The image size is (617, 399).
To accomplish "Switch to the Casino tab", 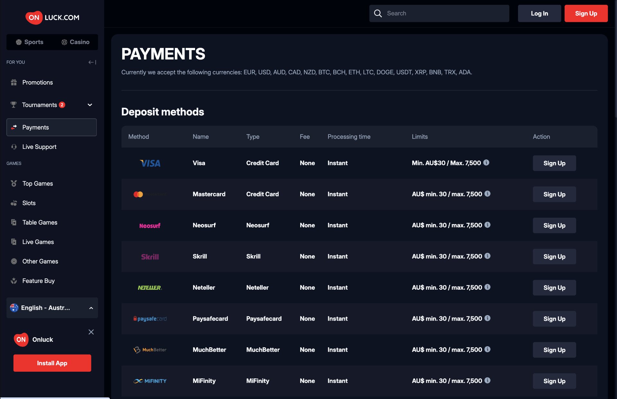I will pos(75,42).
